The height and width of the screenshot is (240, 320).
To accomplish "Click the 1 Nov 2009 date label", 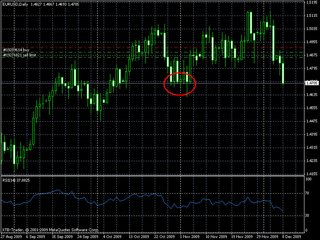I will click(190, 237).
